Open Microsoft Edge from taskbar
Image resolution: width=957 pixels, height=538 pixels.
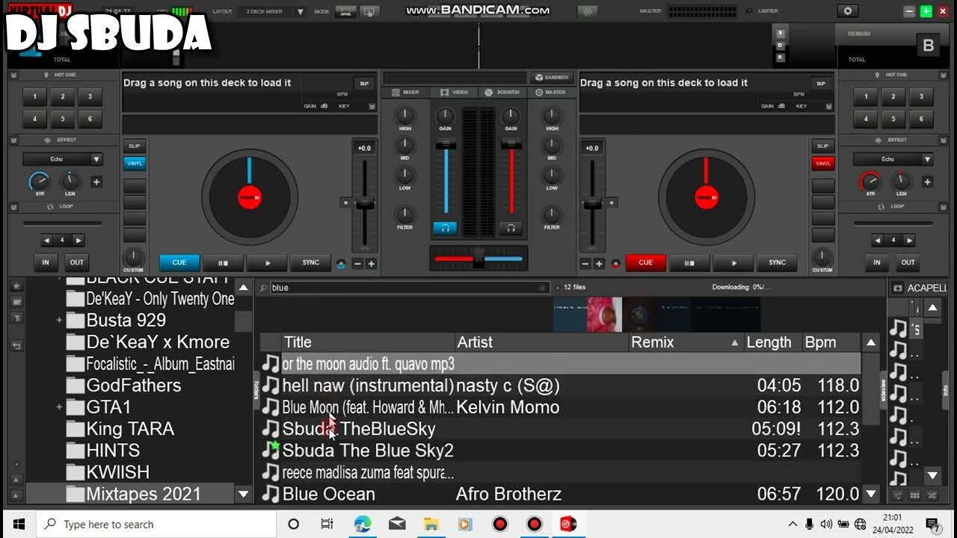pyautogui.click(x=362, y=524)
